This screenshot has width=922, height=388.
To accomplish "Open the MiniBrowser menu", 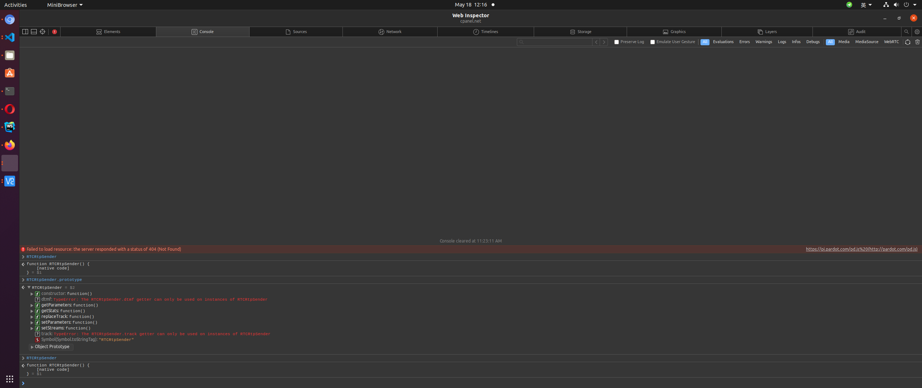I will [62, 5].
